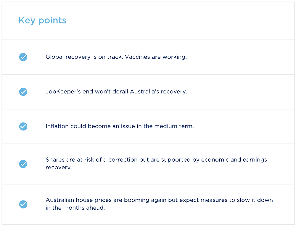Click checkmark icon beside Australian house prices
This screenshot has width=296, height=226.
pyautogui.click(x=23, y=204)
